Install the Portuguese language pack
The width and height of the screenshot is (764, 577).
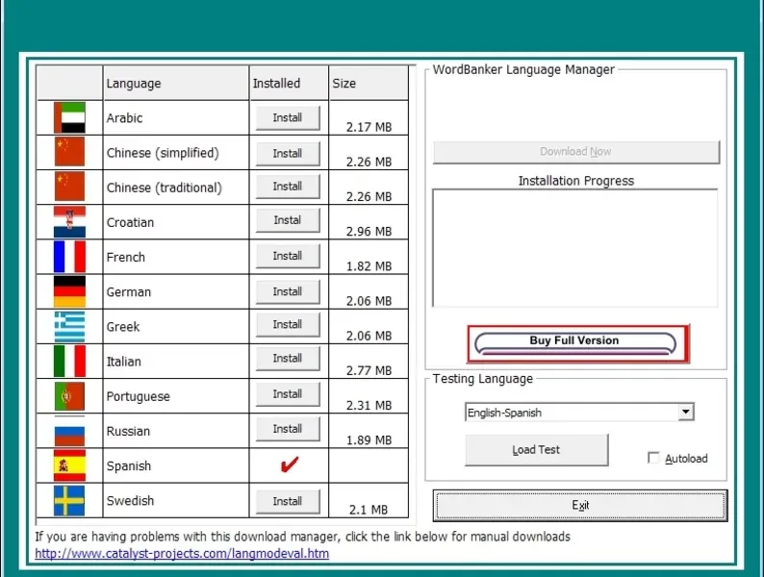click(288, 394)
